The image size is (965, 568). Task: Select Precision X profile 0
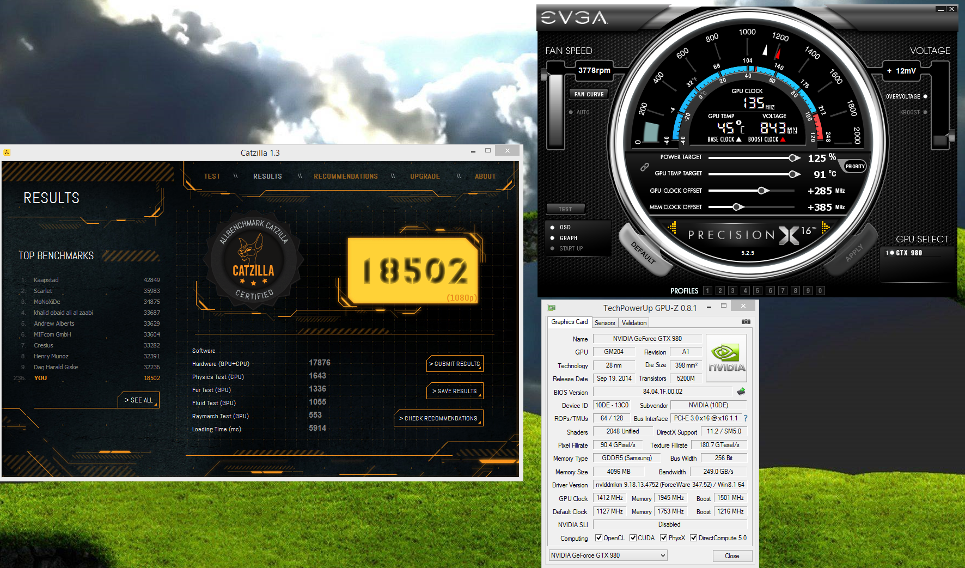[820, 291]
